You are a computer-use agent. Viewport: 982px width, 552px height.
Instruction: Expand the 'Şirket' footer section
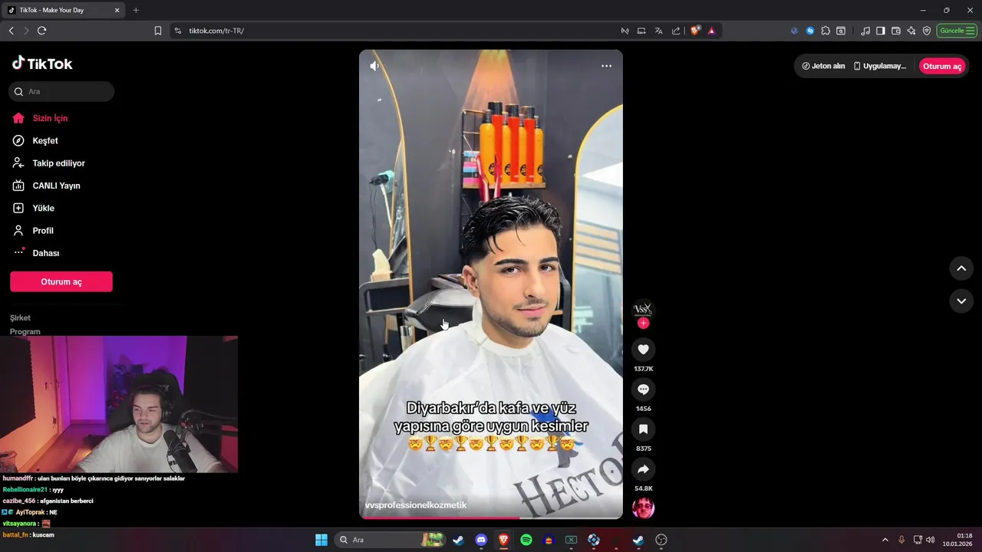pyautogui.click(x=21, y=317)
